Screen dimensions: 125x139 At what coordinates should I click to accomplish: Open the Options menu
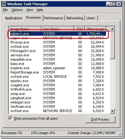click(17, 10)
